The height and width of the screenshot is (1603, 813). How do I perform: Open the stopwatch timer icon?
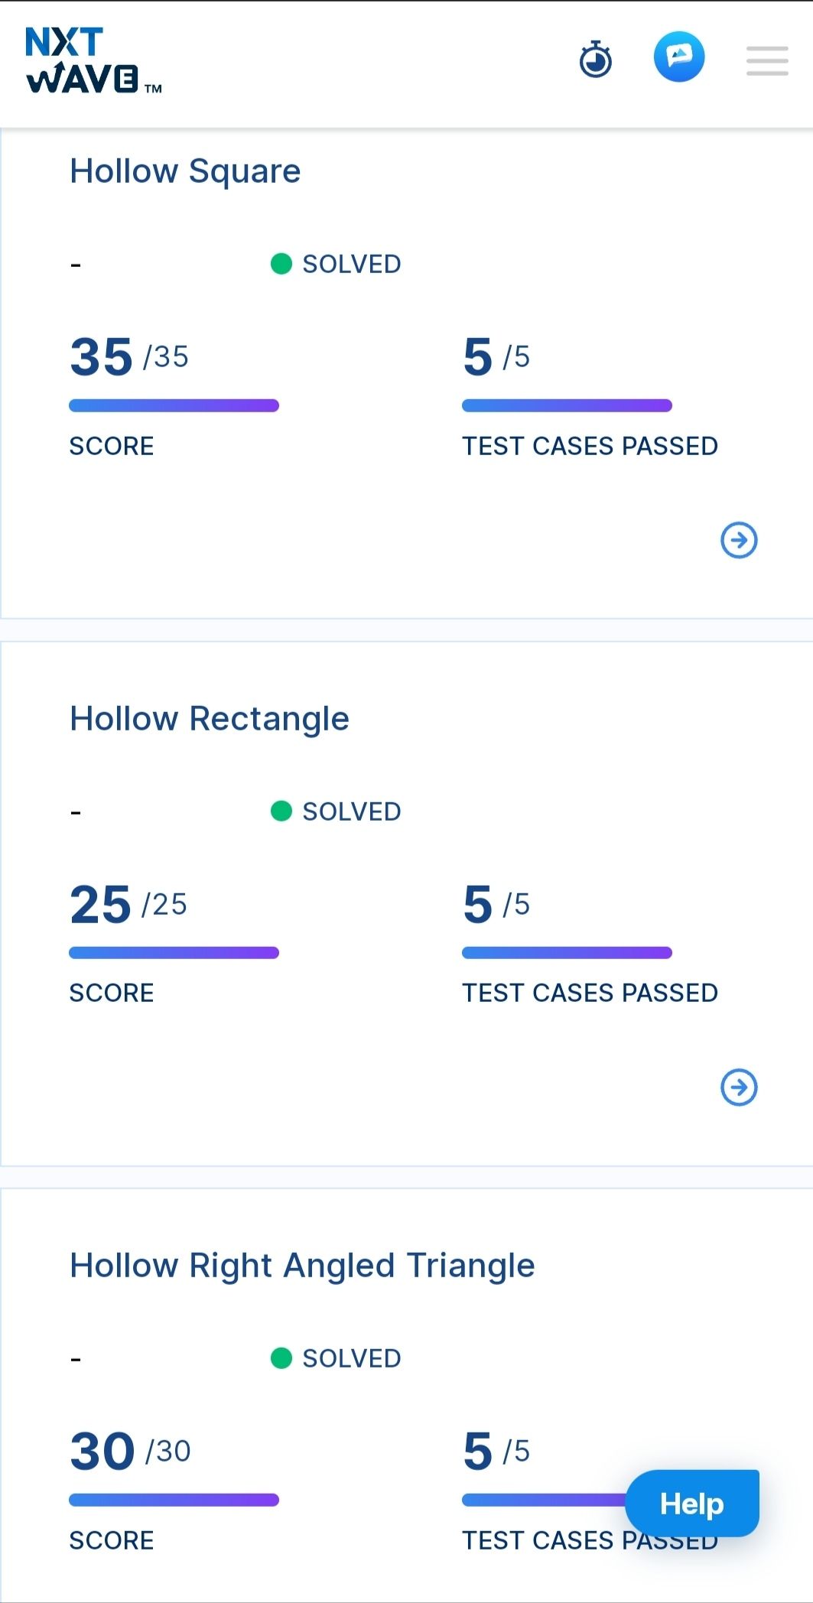pyautogui.click(x=596, y=60)
